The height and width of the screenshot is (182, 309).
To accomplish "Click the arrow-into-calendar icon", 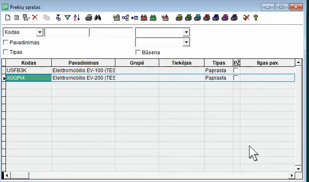I will tap(135, 18).
